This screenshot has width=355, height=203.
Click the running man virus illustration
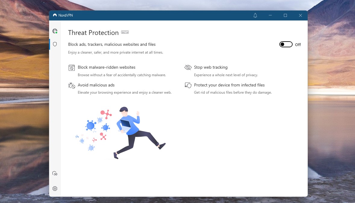121,133
